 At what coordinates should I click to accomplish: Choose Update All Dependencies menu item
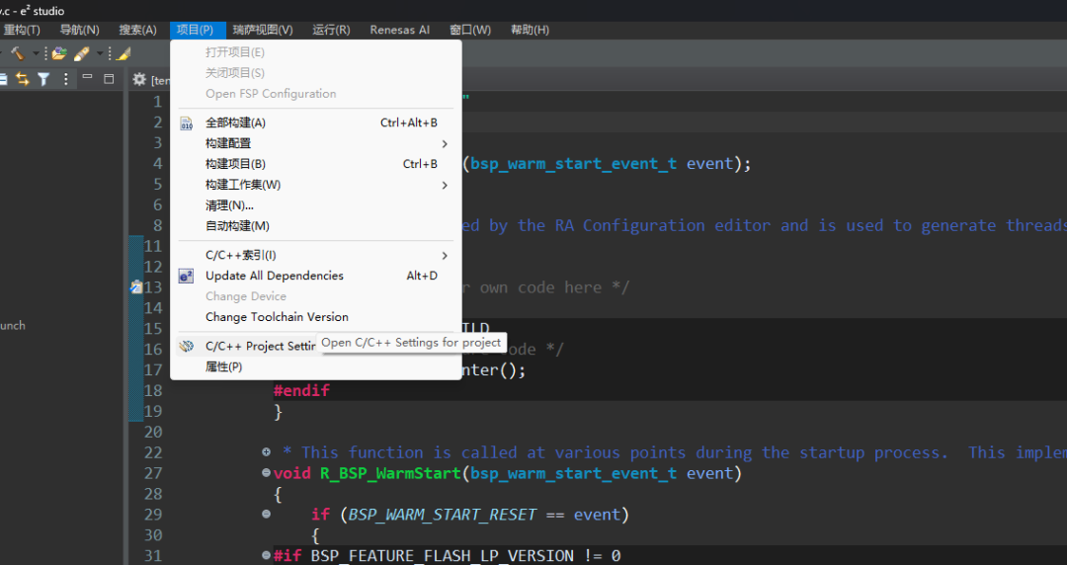275,276
